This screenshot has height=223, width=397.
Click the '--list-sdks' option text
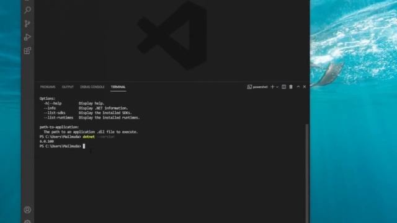click(55, 113)
